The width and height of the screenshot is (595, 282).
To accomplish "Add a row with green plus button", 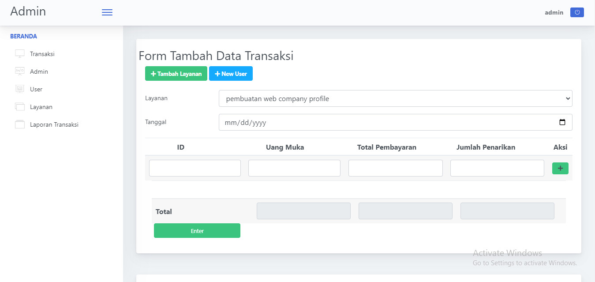I will coord(560,168).
